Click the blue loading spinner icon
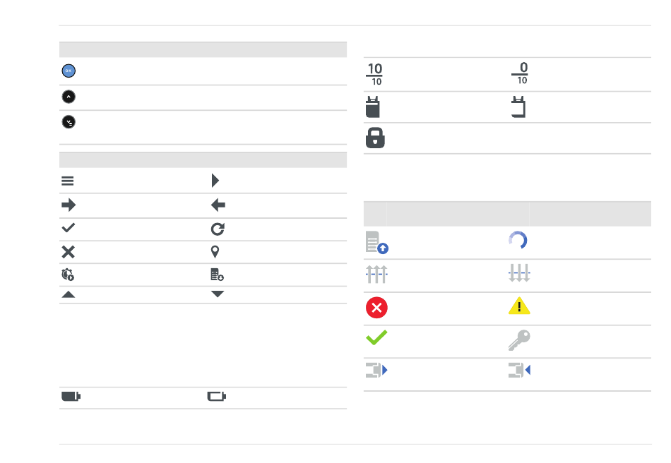The width and height of the screenshot is (671, 463). click(518, 240)
